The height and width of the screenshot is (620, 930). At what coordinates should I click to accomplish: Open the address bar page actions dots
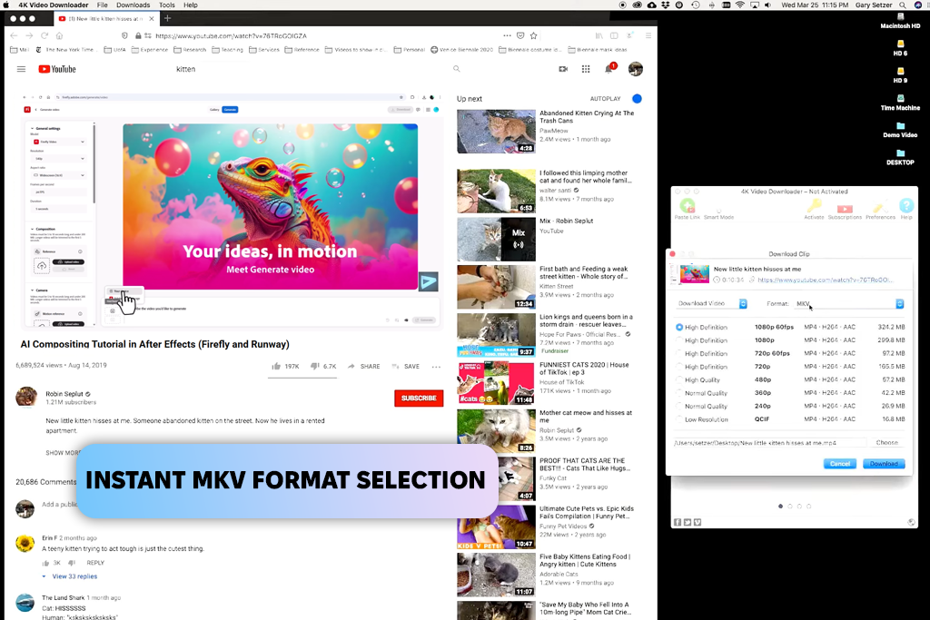click(507, 35)
